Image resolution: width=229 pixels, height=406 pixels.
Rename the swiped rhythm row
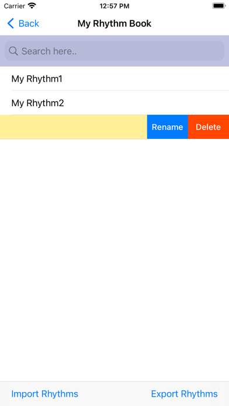pos(167,127)
